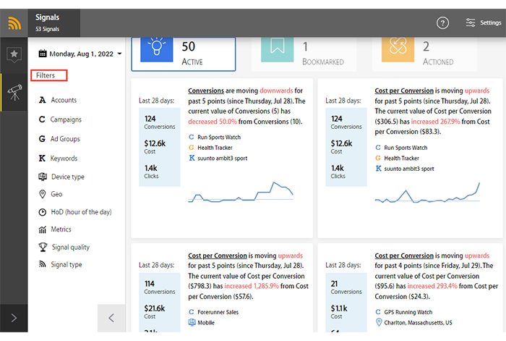The image size is (506, 341).
Task: Open the Monday, Aug 1, 2022 date dropdown
Action: (80, 54)
